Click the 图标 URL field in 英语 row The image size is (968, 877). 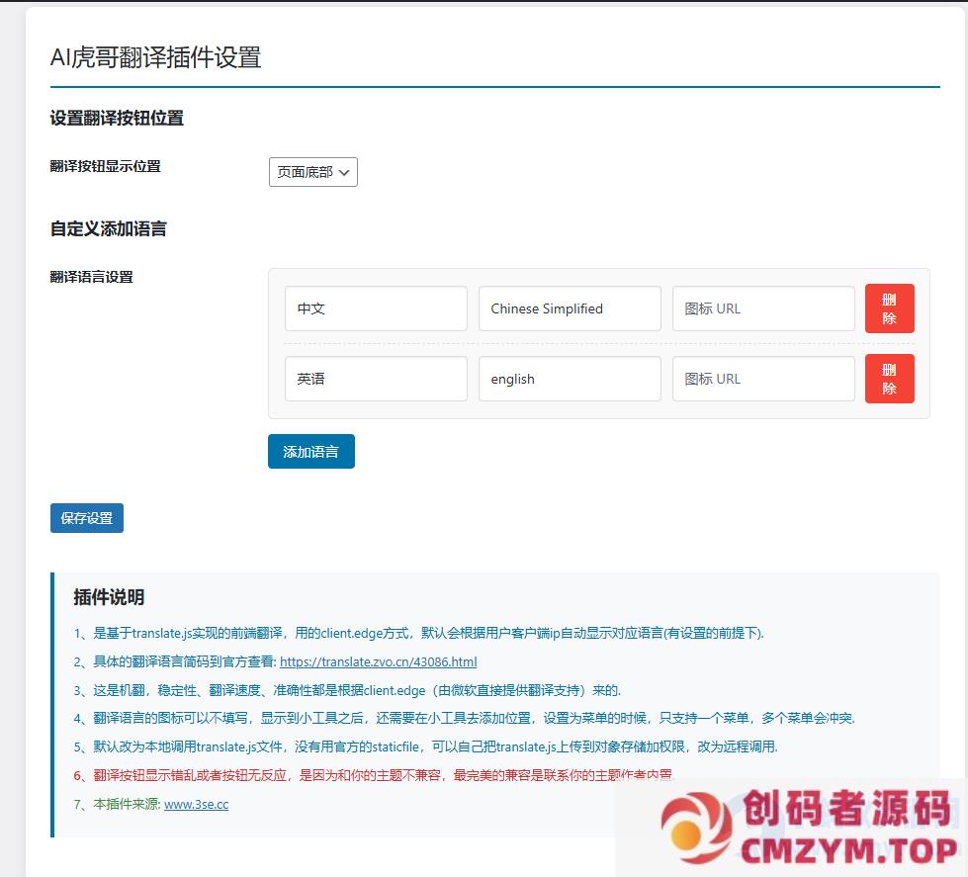click(x=763, y=379)
